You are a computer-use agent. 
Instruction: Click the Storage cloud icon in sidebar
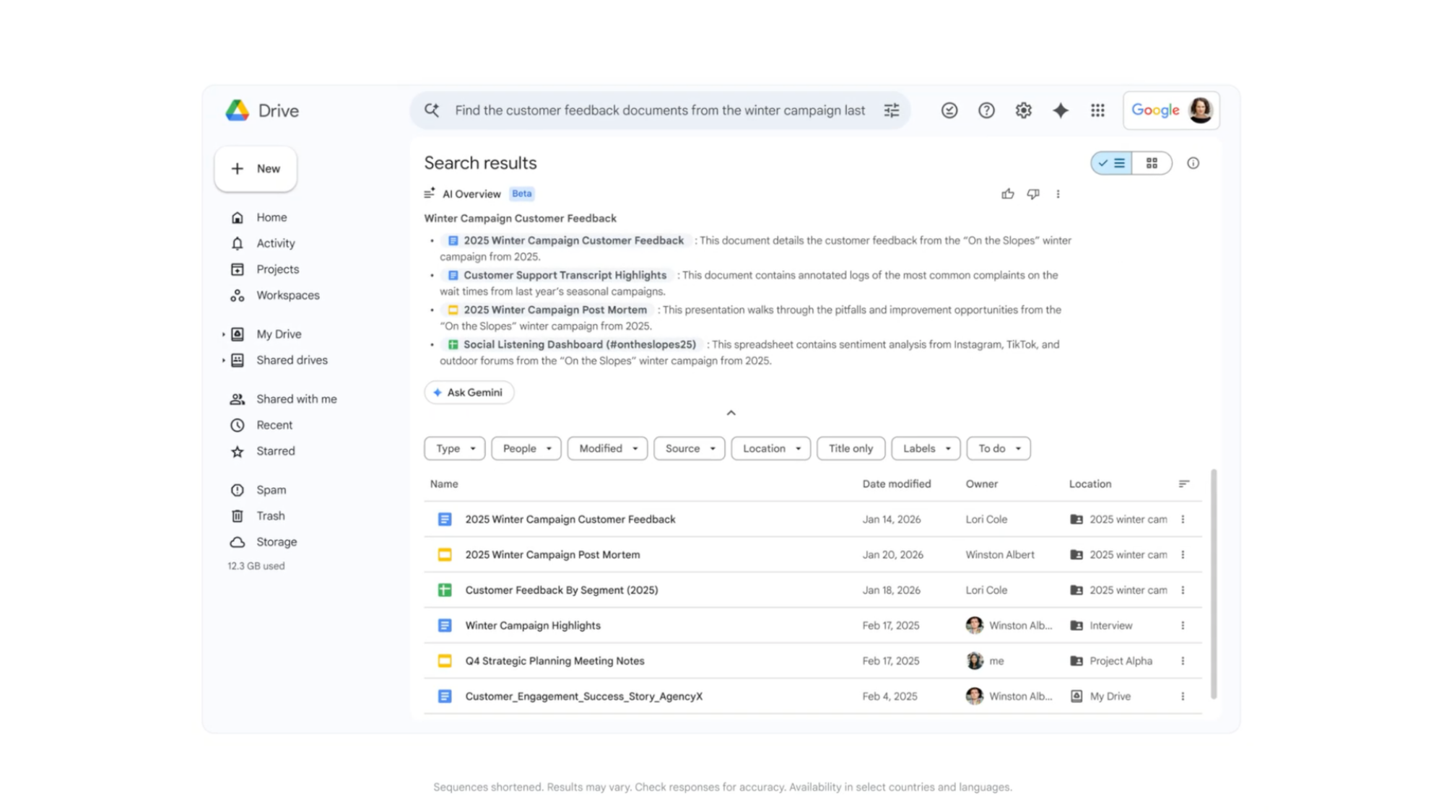tap(237, 541)
